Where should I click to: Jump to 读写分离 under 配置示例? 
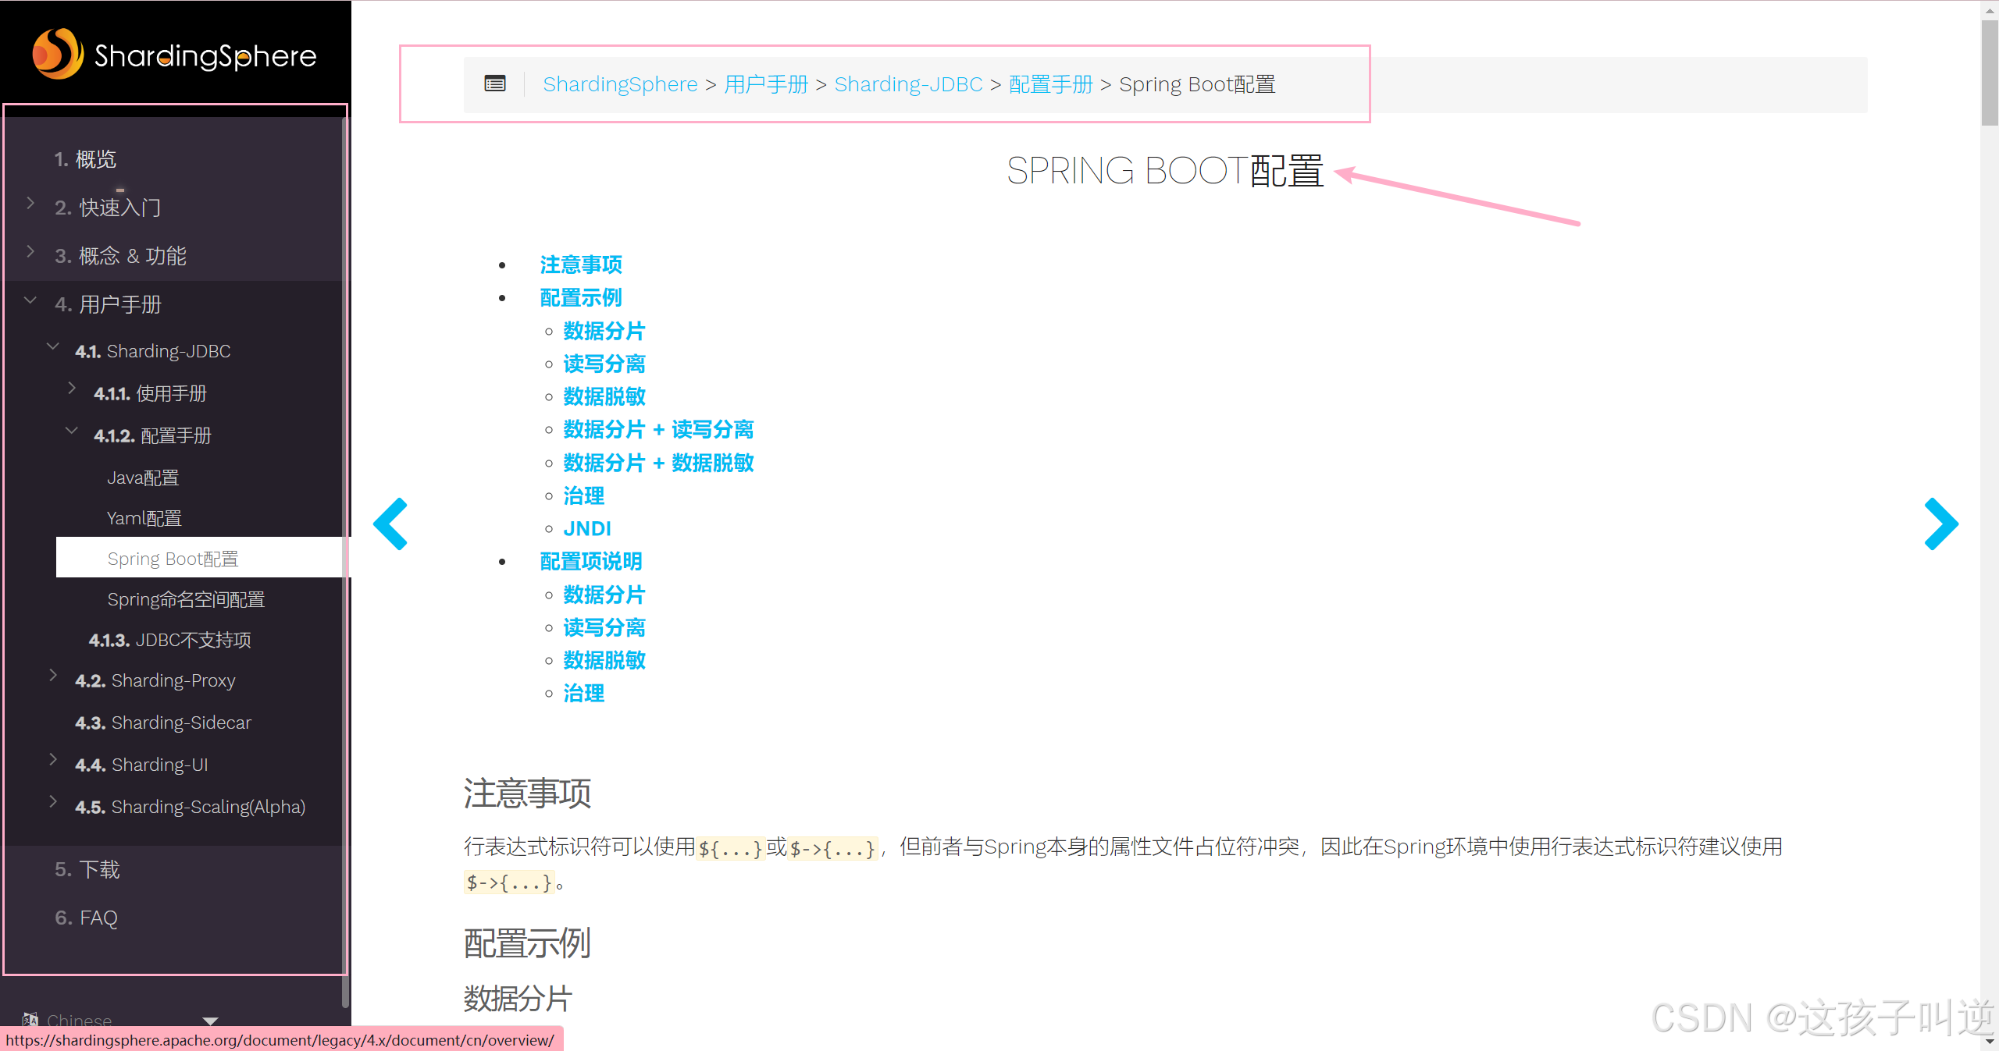[x=604, y=364]
